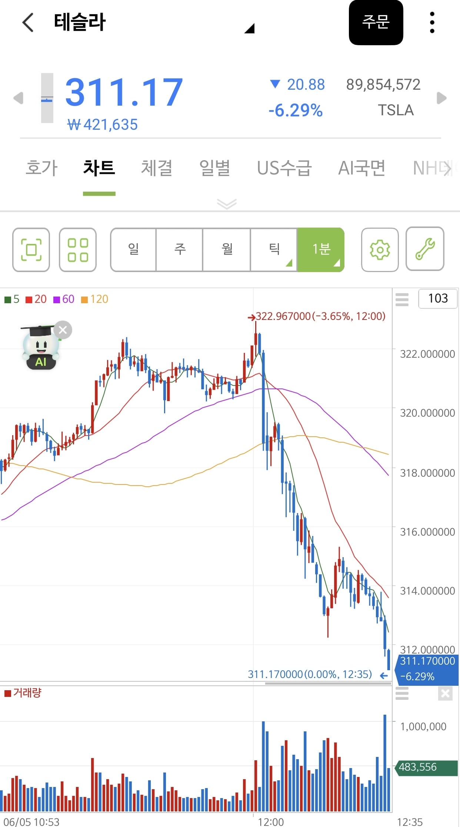Viewport: 460px width, 827px height.
Task: Select the 월 monthly period
Action: [x=227, y=249]
